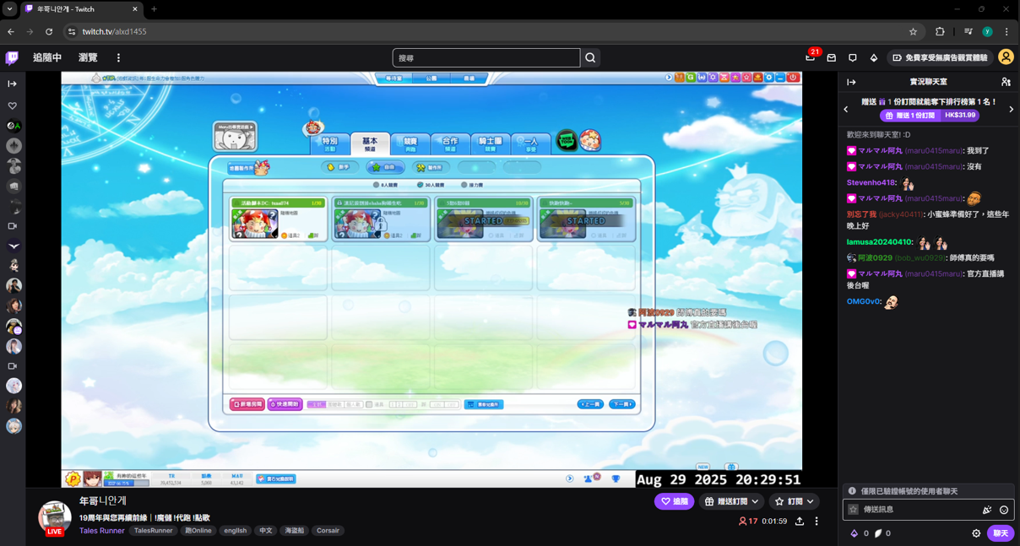Open the whispers chat bubble icon

coord(853,58)
